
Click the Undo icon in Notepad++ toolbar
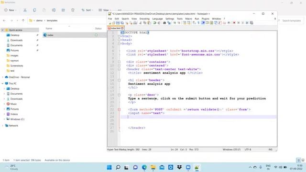154,23
